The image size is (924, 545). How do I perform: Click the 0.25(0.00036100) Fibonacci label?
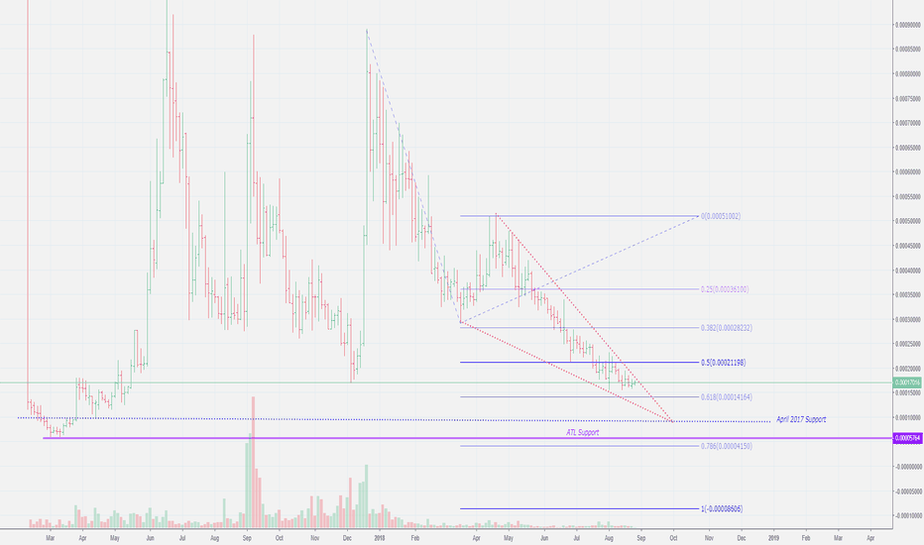point(725,289)
